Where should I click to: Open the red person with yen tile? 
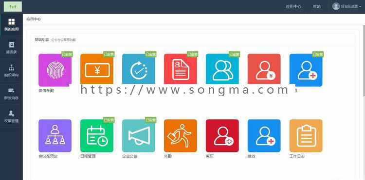point(264,69)
